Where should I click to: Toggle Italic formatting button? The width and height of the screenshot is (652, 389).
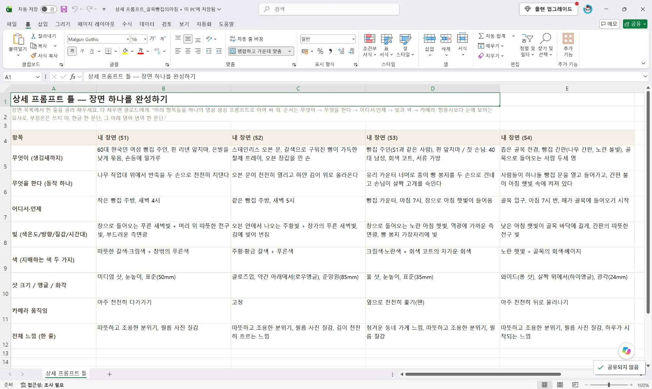pos(82,51)
